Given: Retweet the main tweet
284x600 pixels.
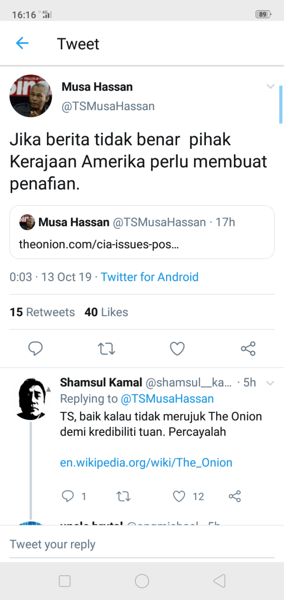Looking at the screenshot, I should coord(106,349).
